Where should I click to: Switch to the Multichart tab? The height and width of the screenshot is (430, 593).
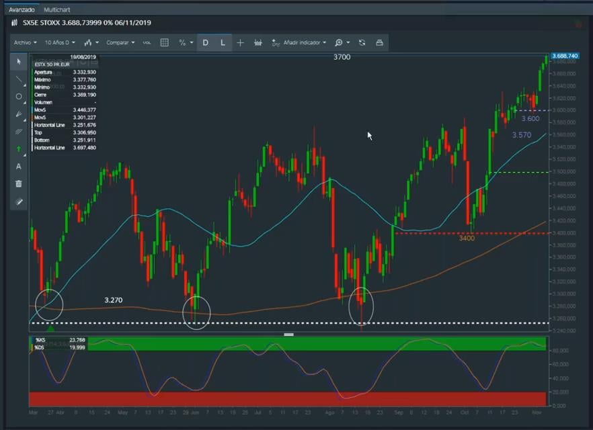coord(56,10)
